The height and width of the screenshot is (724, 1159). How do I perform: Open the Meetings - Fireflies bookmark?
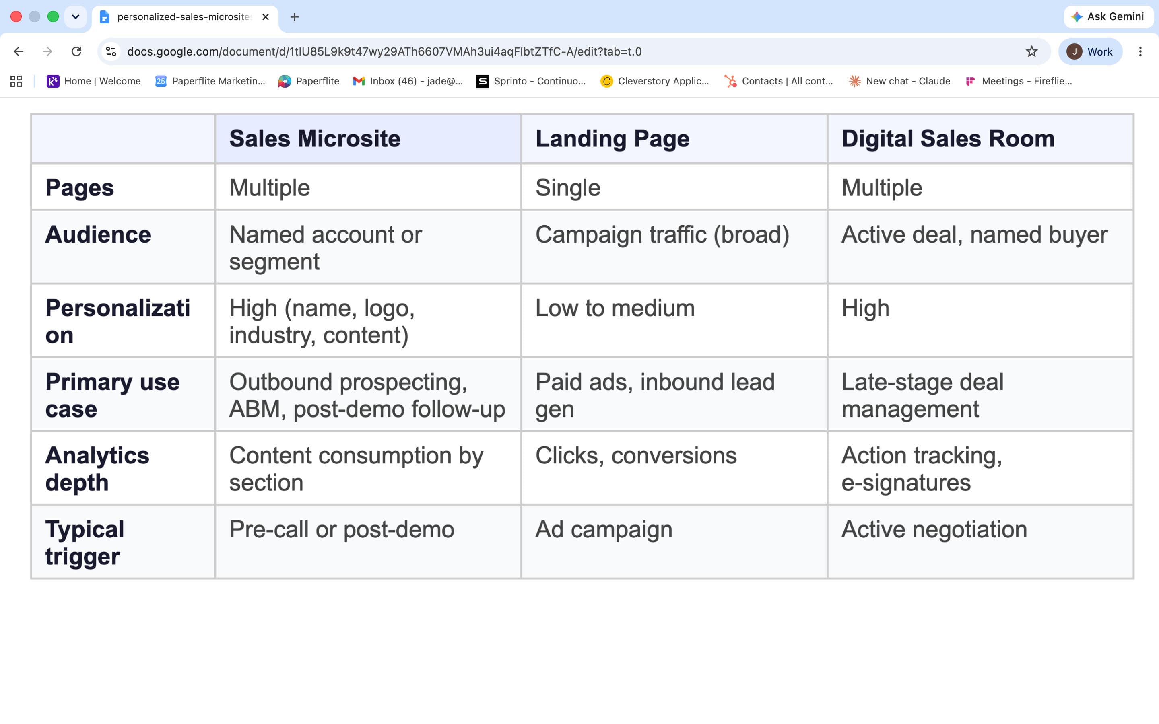[x=1019, y=81]
